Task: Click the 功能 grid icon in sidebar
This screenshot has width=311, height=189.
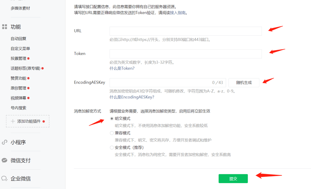Action: [x=5, y=26]
